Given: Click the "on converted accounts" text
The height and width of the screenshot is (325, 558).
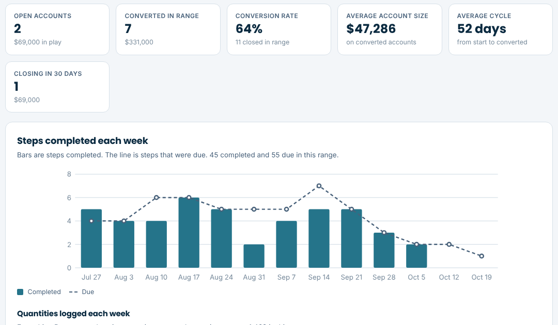Looking at the screenshot, I should pos(381,42).
